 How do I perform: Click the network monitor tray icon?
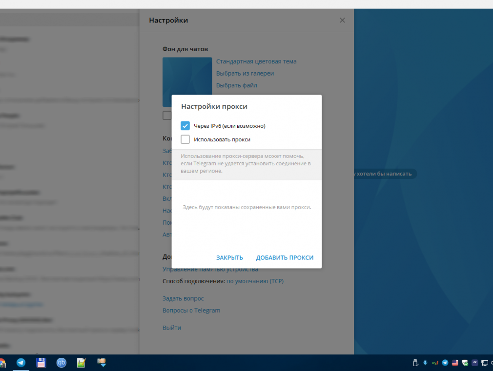pyautogui.click(x=485, y=363)
